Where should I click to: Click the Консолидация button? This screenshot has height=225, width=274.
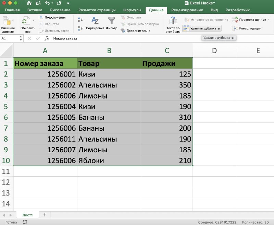coord(247,28)
